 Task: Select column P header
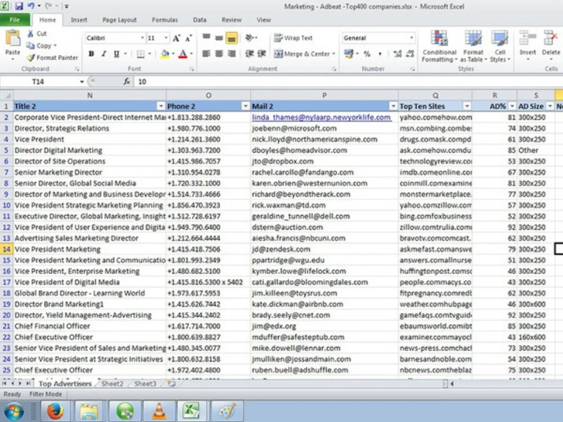pos(324,96)
